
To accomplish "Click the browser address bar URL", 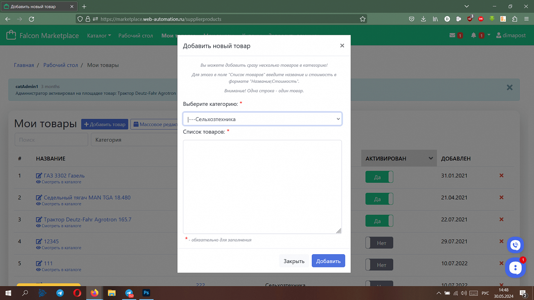I will tap(161, 19).
